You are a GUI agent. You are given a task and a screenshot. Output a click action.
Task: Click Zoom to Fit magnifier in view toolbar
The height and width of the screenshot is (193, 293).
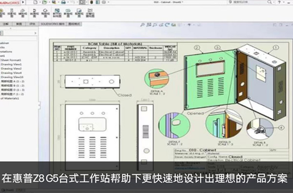[143, 25]
